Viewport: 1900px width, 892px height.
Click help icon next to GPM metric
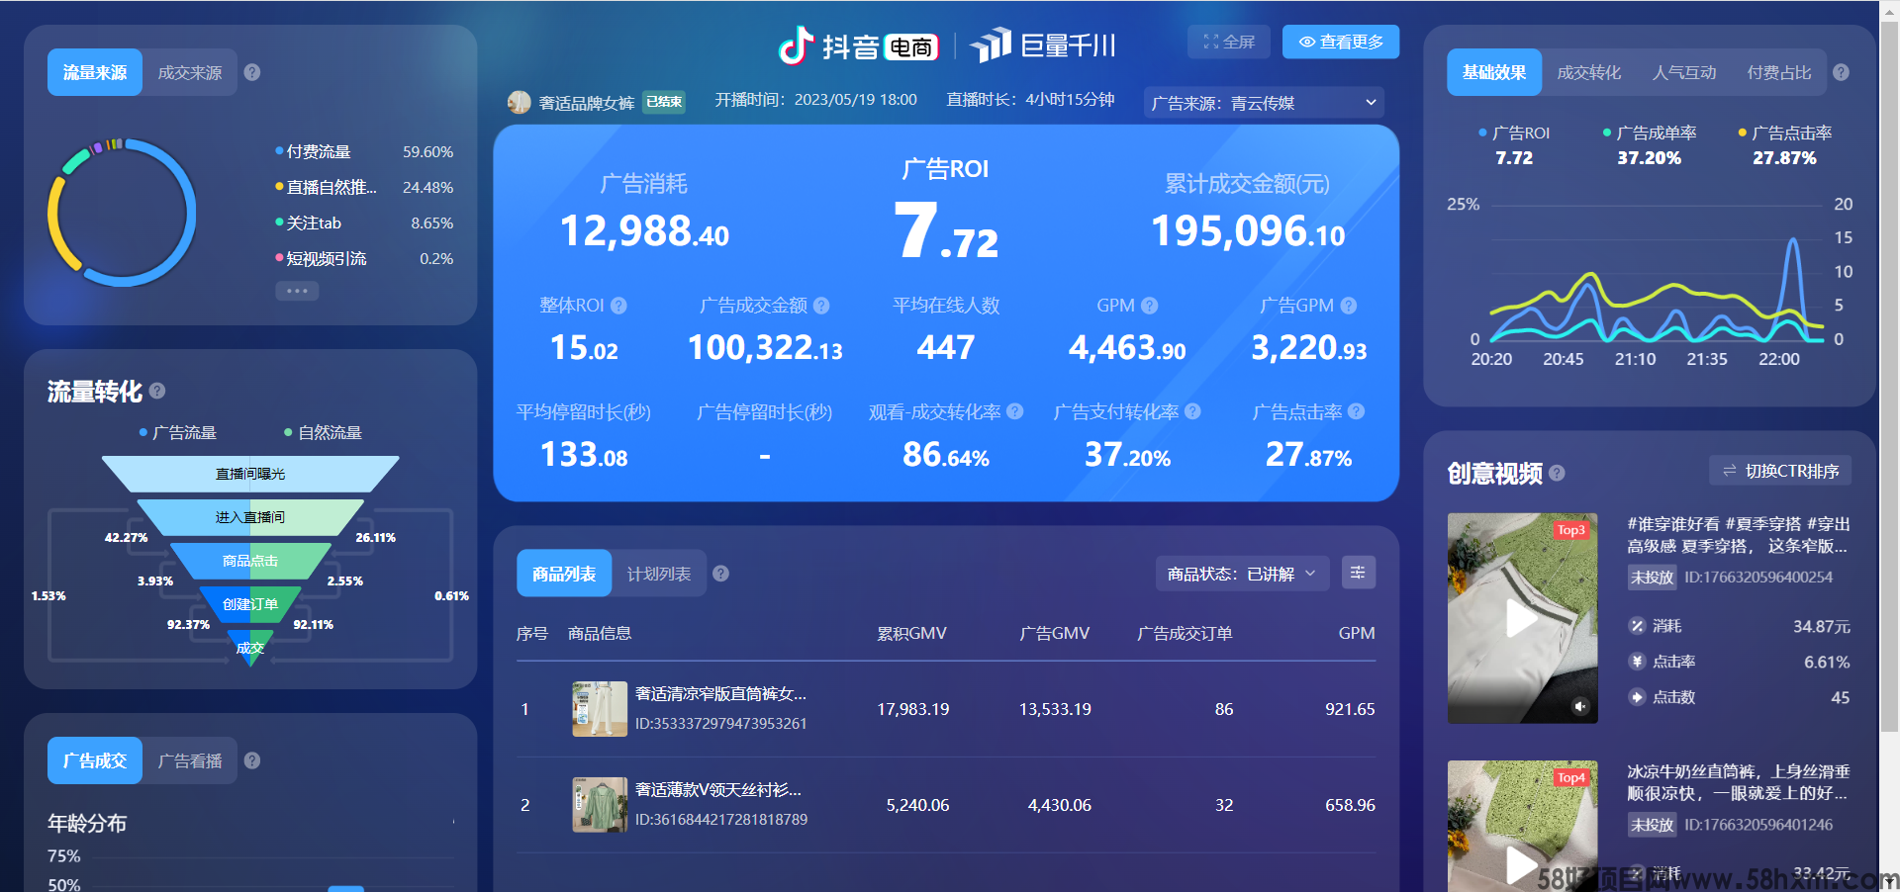1149,306
